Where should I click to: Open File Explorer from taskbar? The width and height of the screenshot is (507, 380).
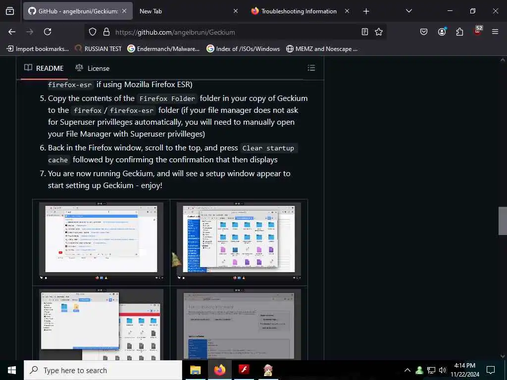[195, 370]
